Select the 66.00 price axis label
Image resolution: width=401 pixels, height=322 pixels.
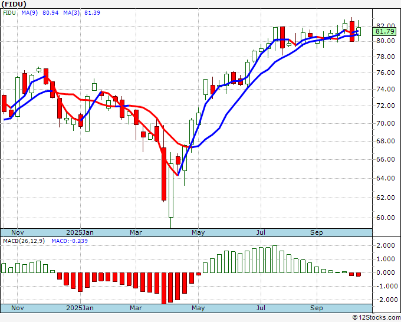tap(386, 159)
